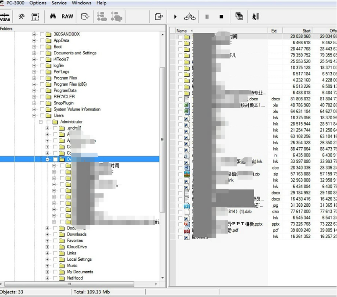Viewport: 337px width, 297px height.
Task: Tick the Downloads folder checkbox
Action: [55, 234]
